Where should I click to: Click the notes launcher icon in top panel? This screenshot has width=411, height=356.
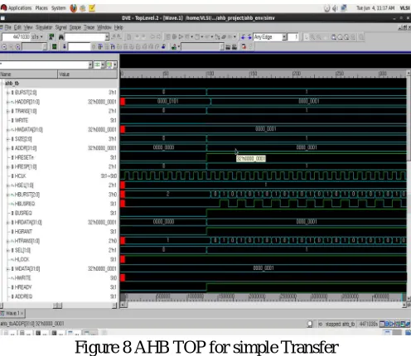tap(92, 8)
